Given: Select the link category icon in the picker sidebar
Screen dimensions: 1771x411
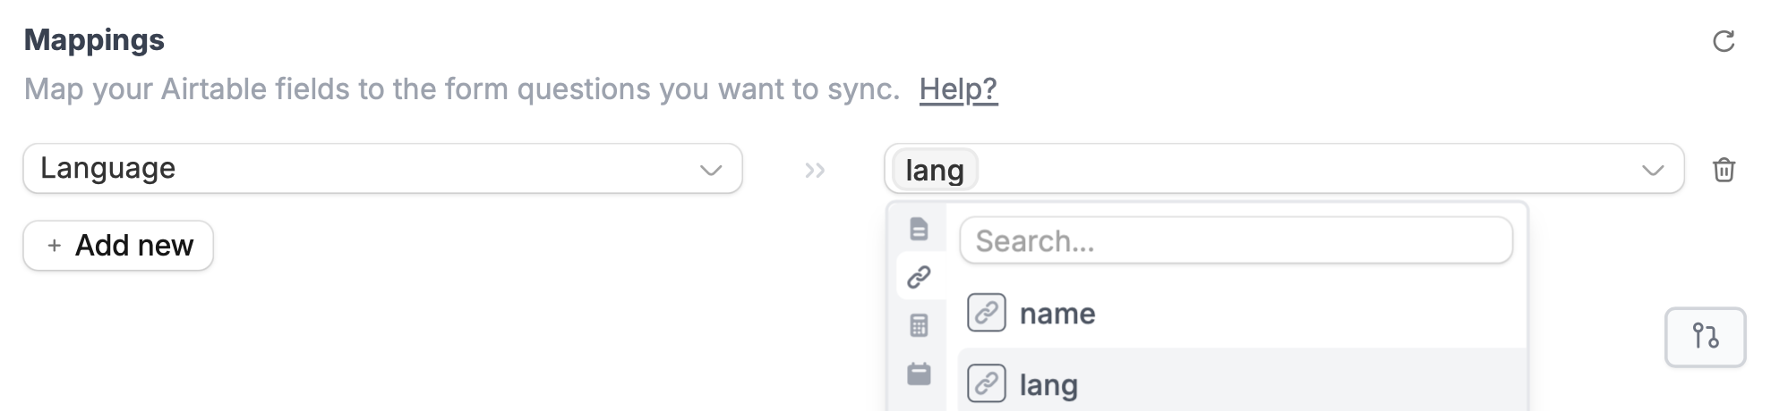Looking at the screenshot, I should coord(919,277).
